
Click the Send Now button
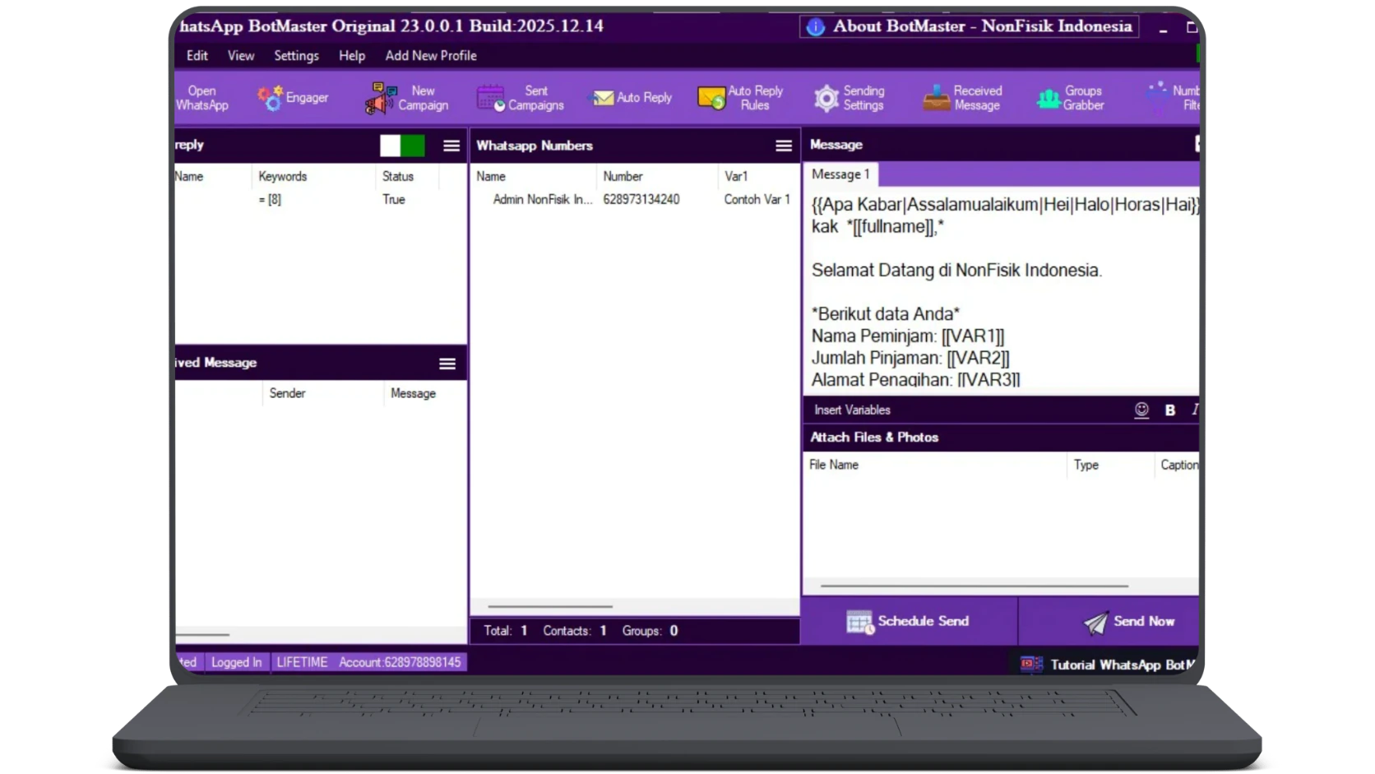coord(1109,622)
